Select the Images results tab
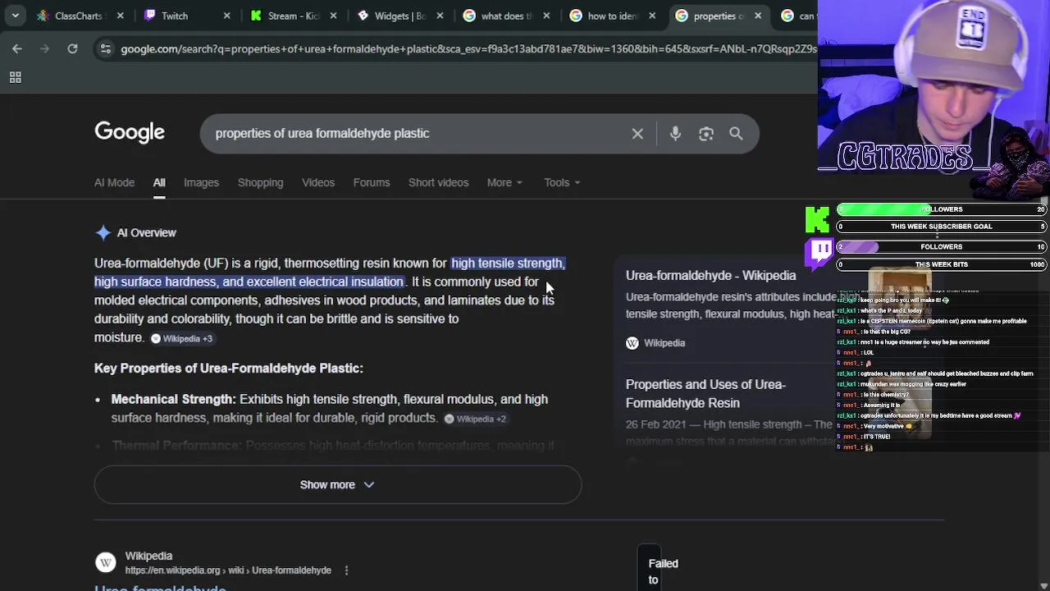 coord(201,182)
